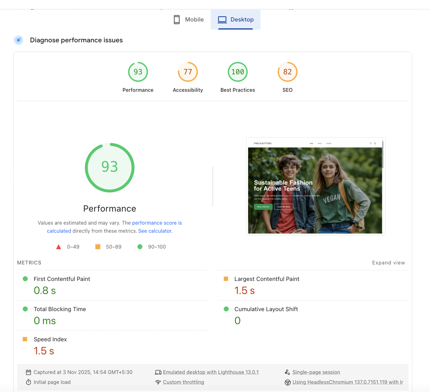
Task: Jump to the Accessibility 77 score gauge
Action: (188, 72)
